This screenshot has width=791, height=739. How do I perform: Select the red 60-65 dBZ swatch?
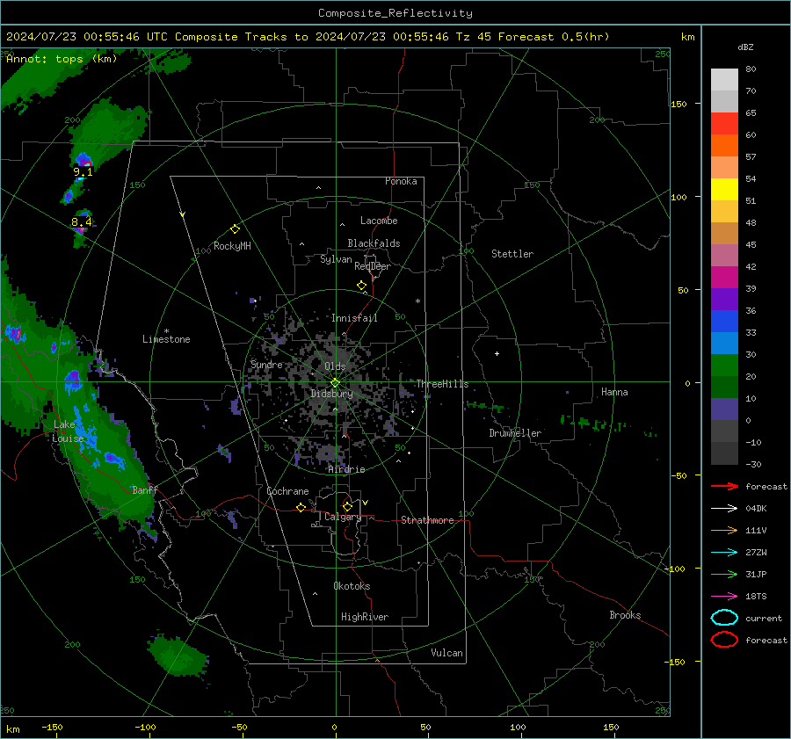[724, 124]
